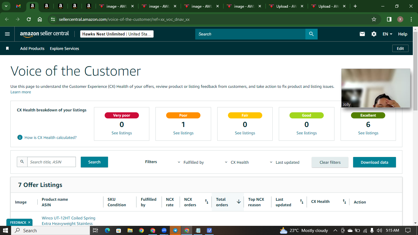Switch to the Gmail browser tab
418x235 pixels.
pyautogui.click(x=18, y=6)
